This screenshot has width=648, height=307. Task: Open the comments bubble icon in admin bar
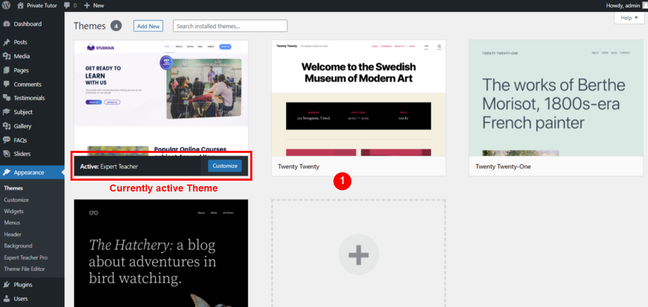(67, 5)
